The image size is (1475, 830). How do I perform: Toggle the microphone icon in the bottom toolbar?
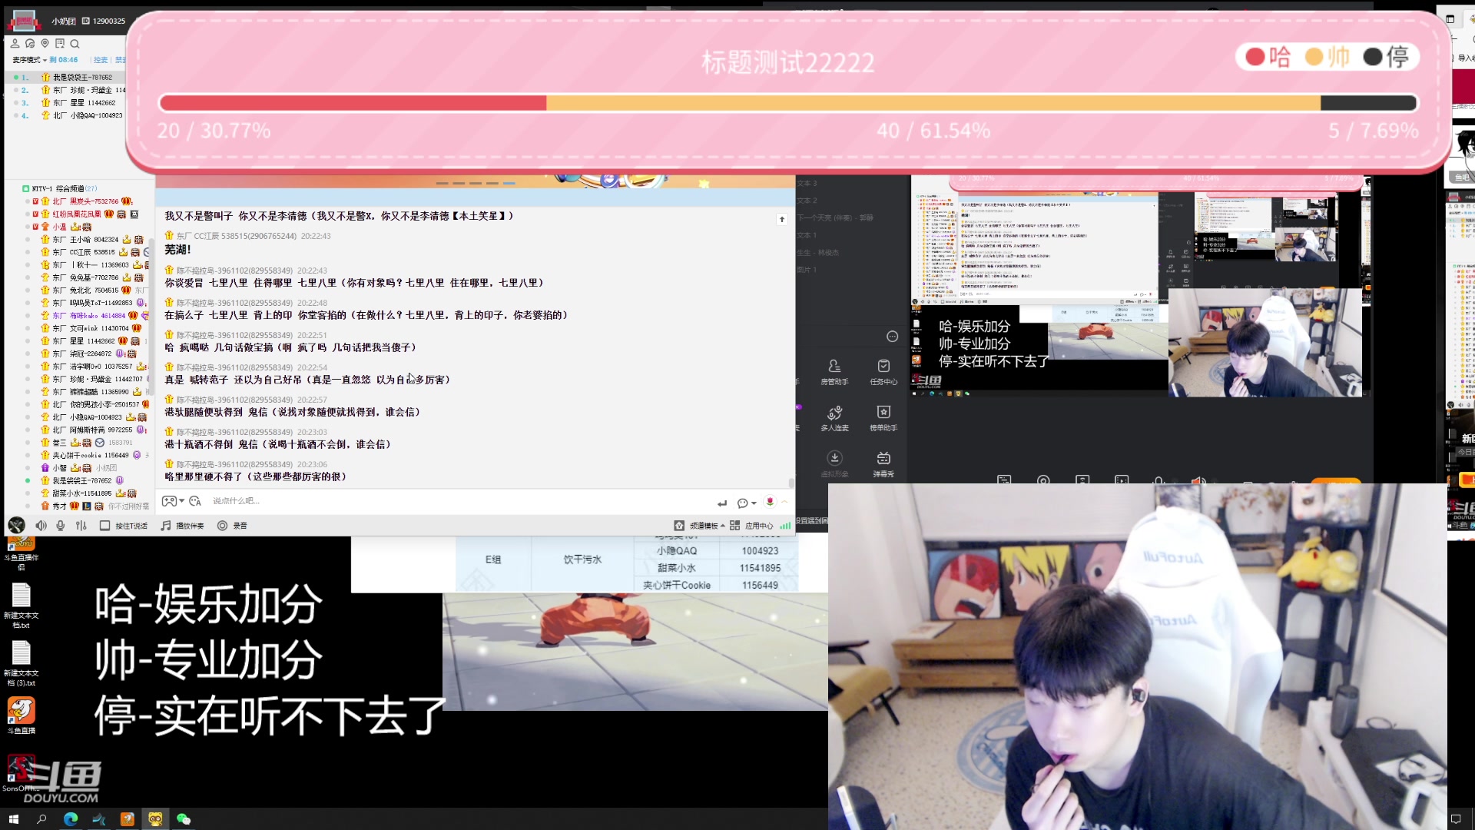point(60,526)
